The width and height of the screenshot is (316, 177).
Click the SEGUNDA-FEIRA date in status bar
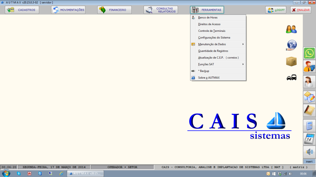[54, 167]
